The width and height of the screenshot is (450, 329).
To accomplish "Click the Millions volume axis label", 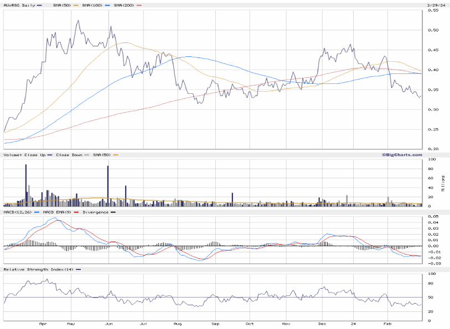I will [x=443, y=183].
